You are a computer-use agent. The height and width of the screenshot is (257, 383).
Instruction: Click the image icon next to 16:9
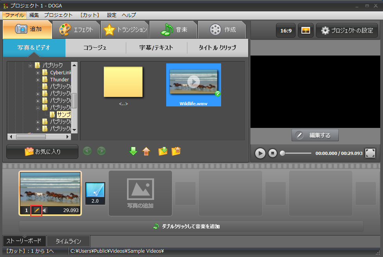(x=305, y=30)
